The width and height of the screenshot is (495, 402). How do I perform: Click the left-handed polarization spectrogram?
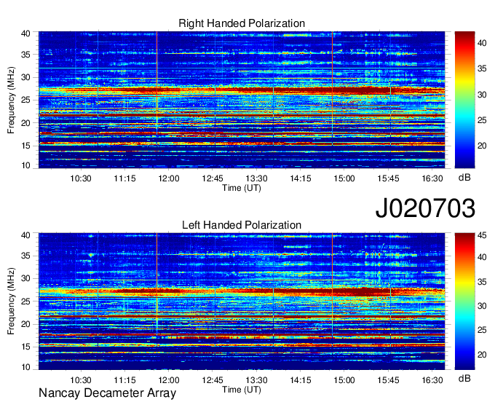(242, 301)
